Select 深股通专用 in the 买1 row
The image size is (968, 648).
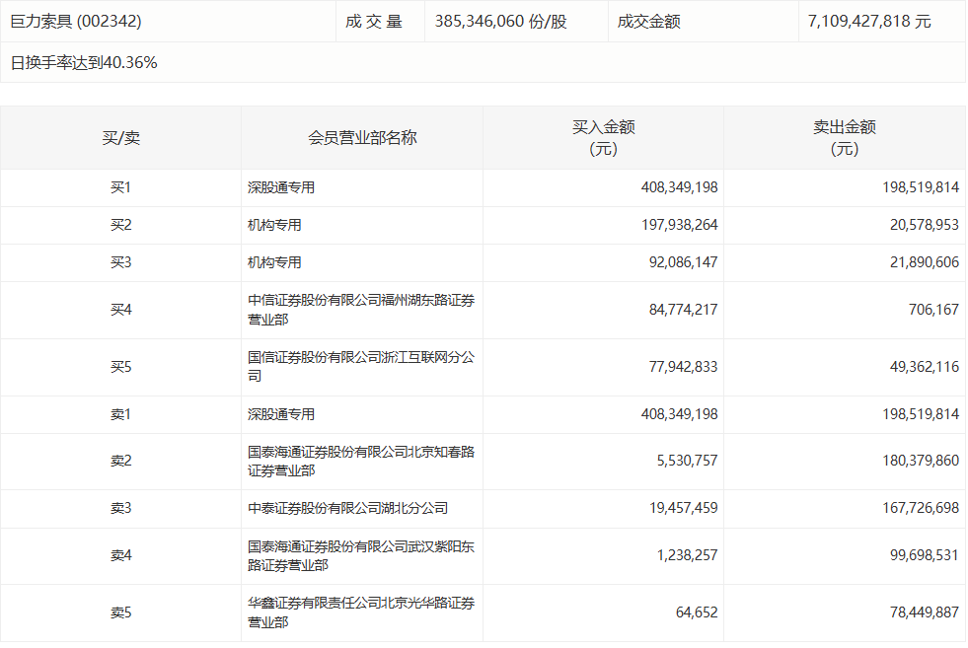281,187
